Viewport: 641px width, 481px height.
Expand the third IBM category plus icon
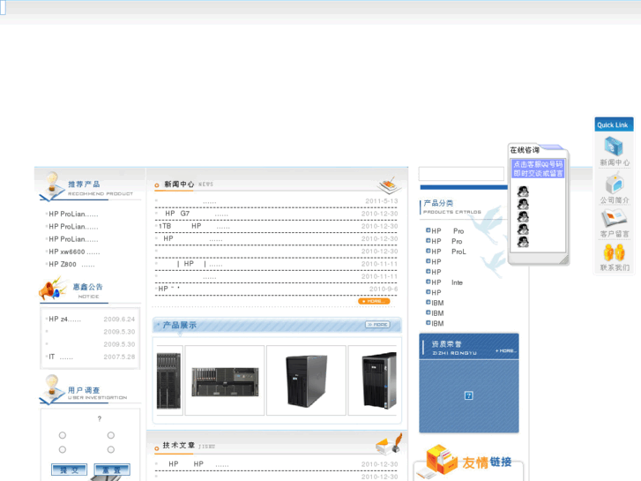tap(428, 322)
